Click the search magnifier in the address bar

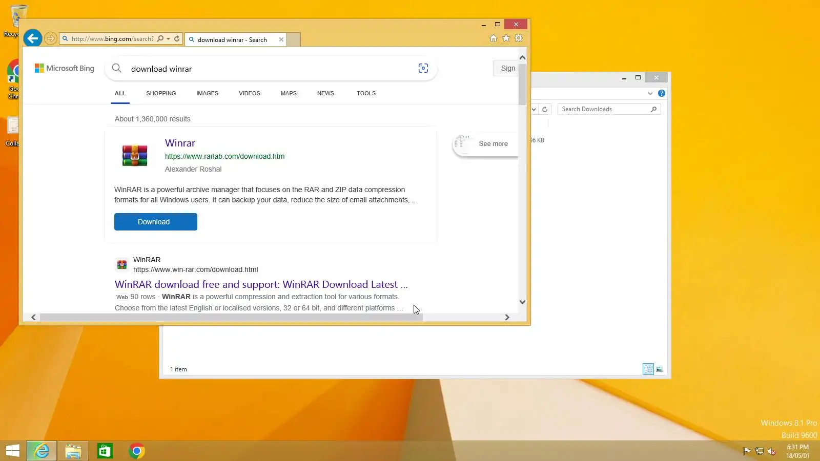click(160, 39)
